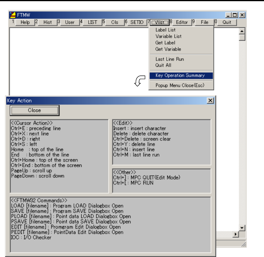Maximize the FTMW window

(x=235, y=15)
